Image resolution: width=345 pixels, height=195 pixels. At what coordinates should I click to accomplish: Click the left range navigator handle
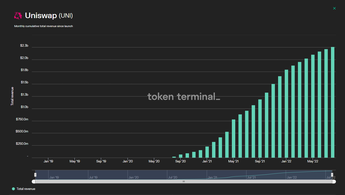pyautogui.click(x=35, y=175)
